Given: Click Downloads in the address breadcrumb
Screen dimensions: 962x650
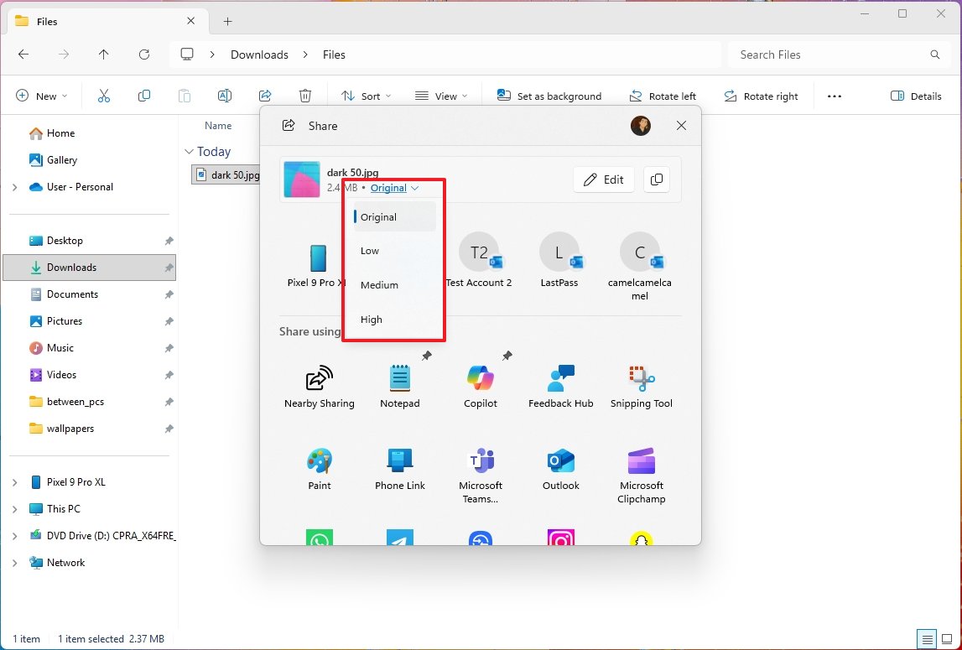Looking at the screenshot, I should tap(259, 55).
